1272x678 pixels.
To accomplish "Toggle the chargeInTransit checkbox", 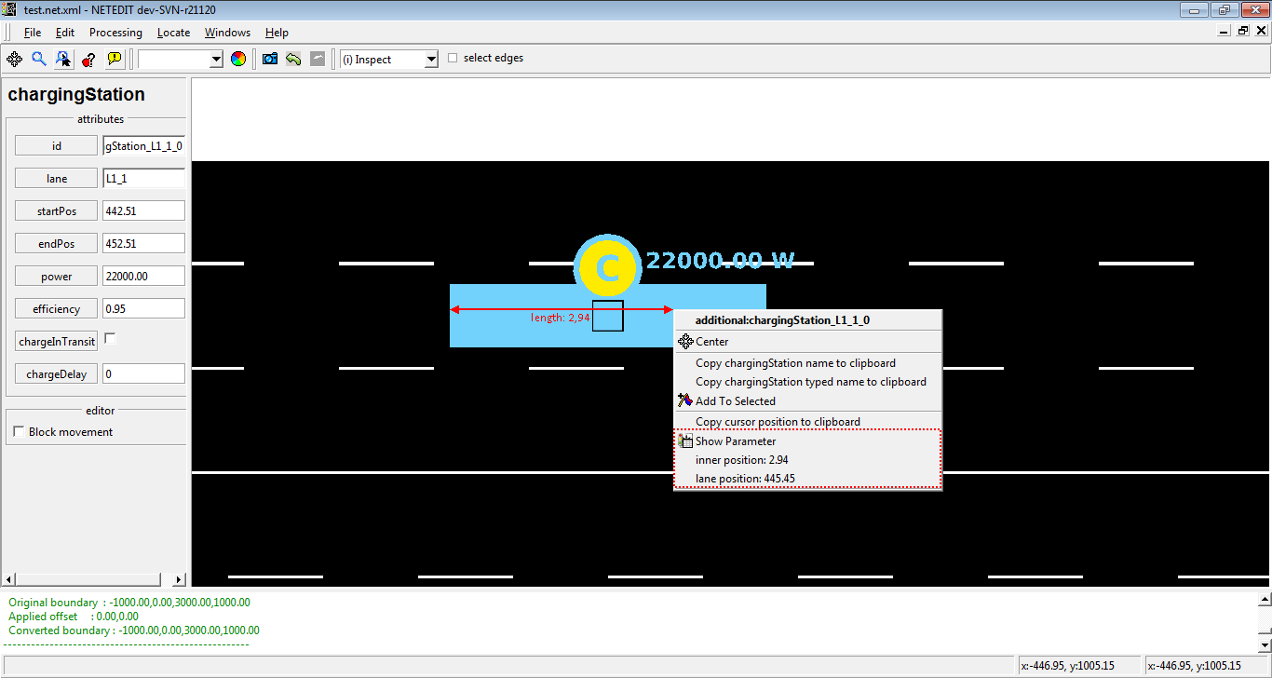I will pos(111,339).
